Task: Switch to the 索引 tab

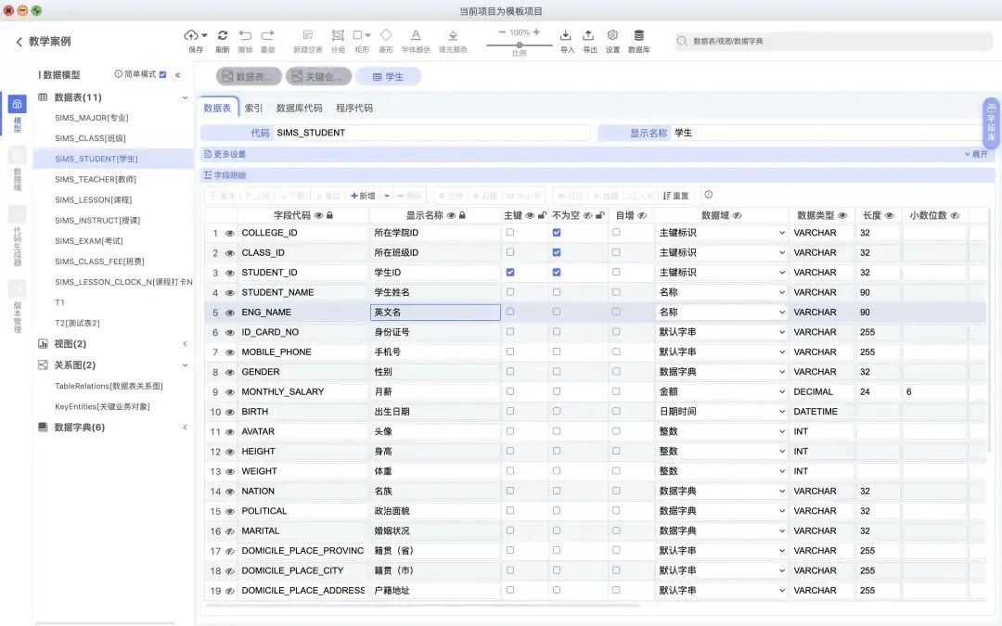Action: (x=253, y=107)
